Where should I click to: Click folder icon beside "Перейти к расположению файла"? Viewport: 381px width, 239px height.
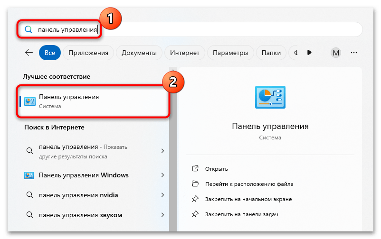195,184
